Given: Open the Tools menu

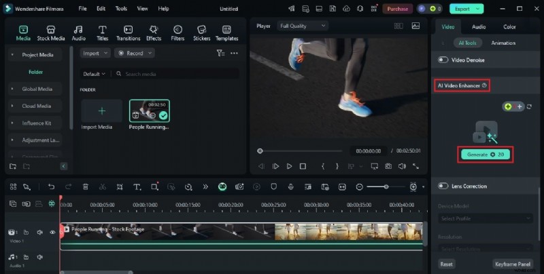Looking at the screenshot, I should [121, 9].
